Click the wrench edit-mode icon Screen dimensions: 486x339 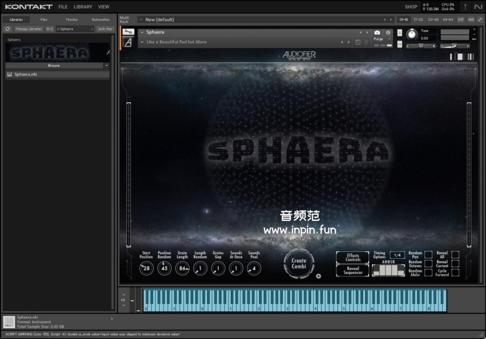[x=128, y=32]
